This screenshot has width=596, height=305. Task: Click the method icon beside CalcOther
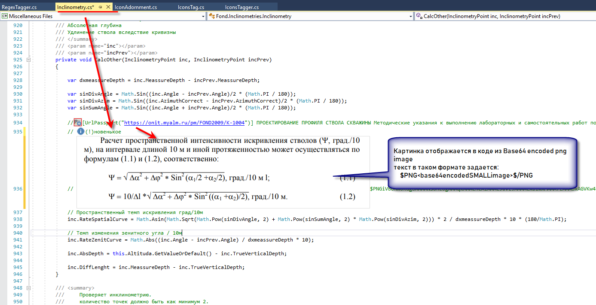click(419, 16)
